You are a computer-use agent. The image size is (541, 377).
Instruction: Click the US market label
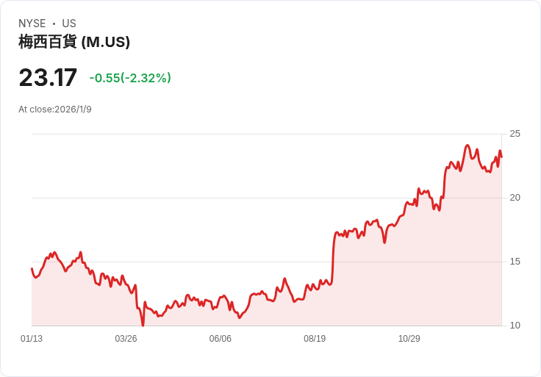click(69, 24)
